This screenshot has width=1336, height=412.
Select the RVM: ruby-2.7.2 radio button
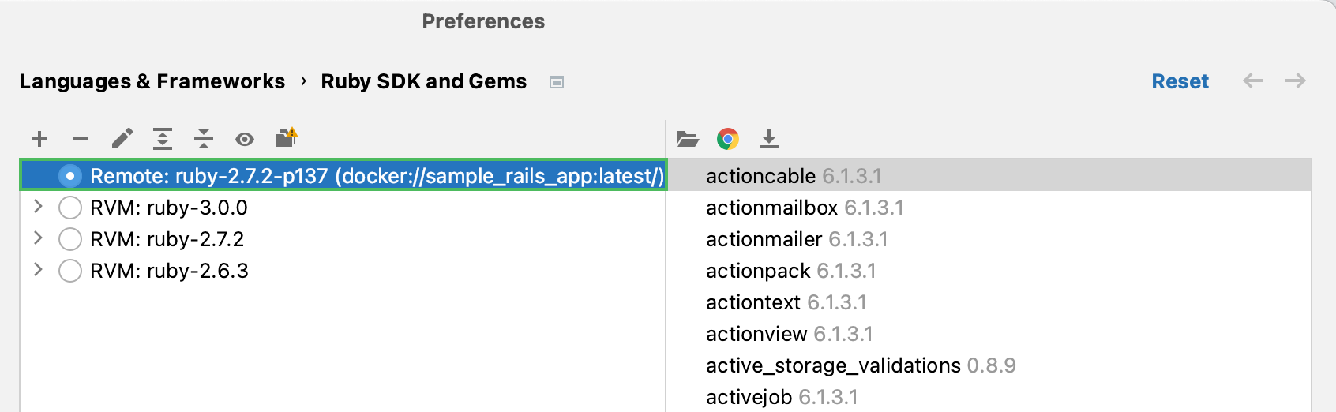[70, 239]
